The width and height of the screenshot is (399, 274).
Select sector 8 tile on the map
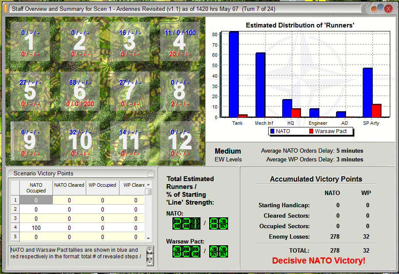point(179,91)
